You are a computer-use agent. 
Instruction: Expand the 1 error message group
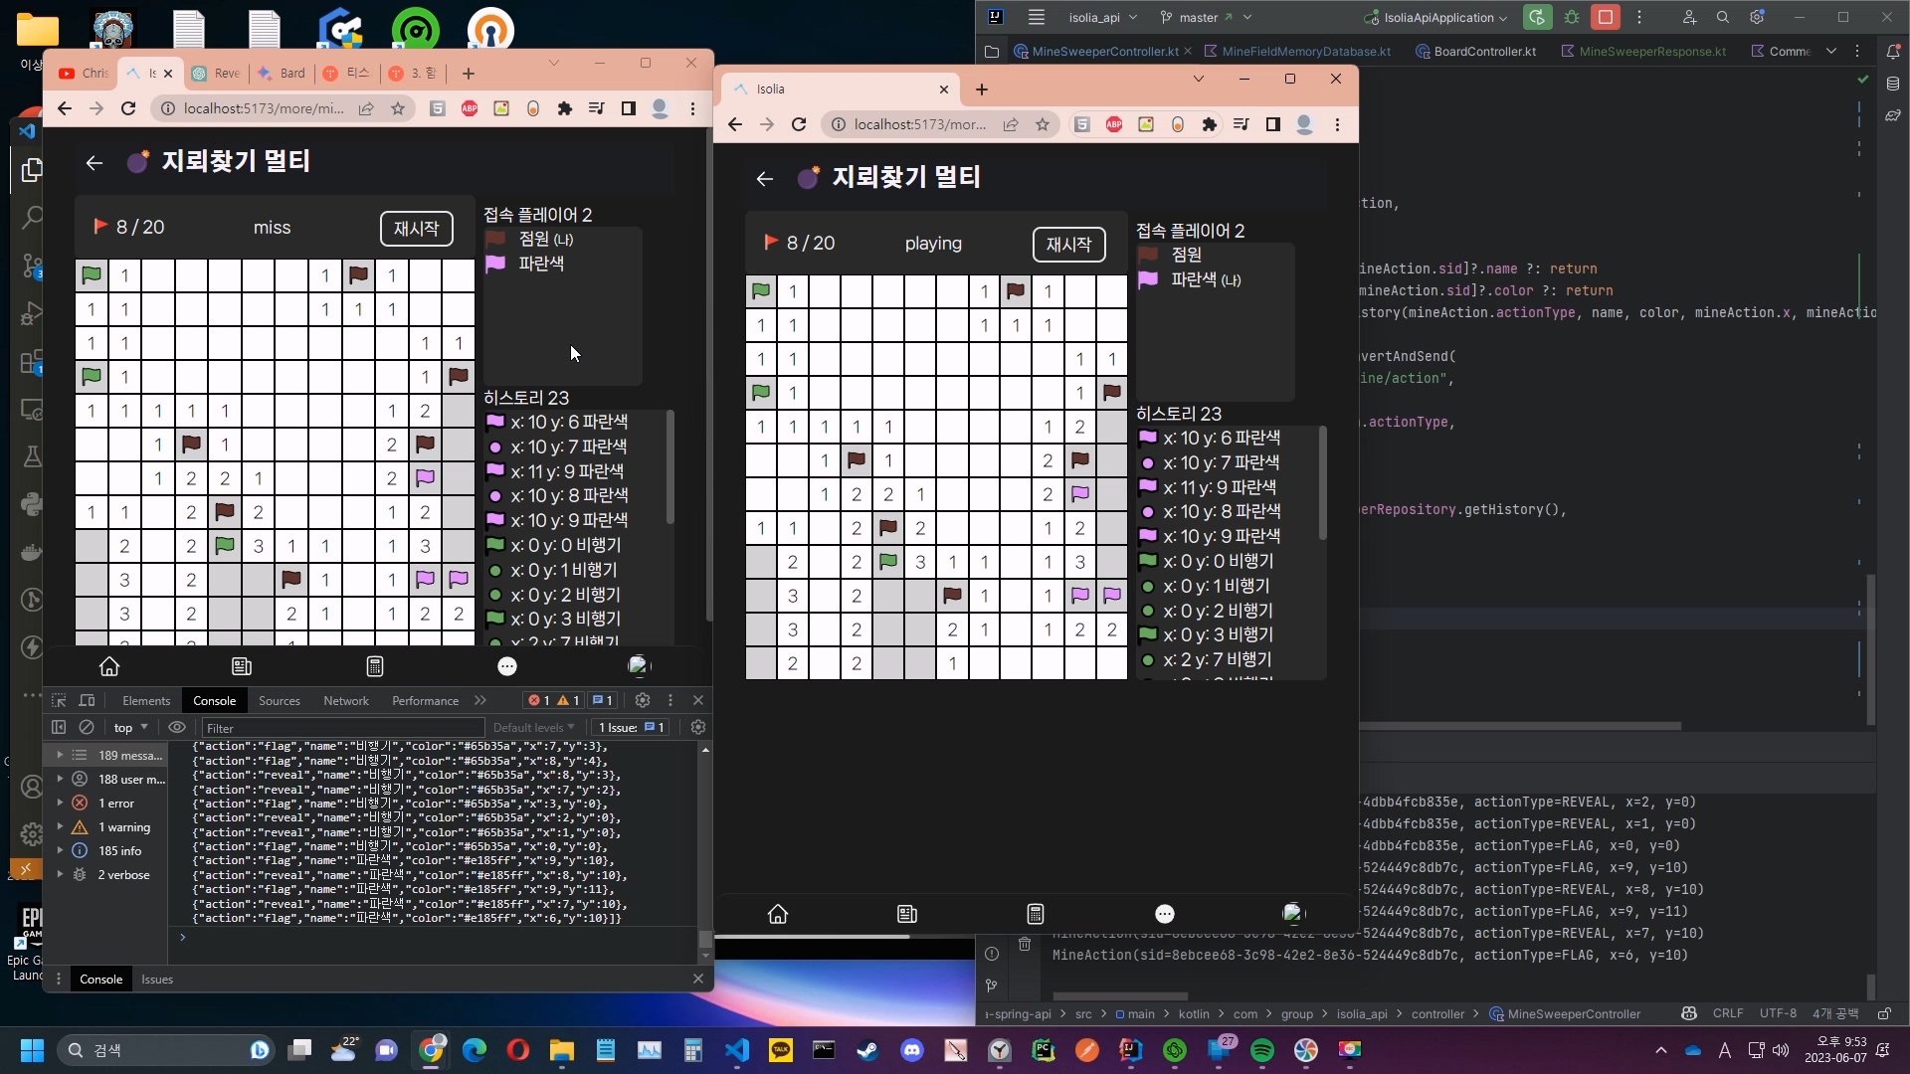pyautogui.click(x=61, y=803)
